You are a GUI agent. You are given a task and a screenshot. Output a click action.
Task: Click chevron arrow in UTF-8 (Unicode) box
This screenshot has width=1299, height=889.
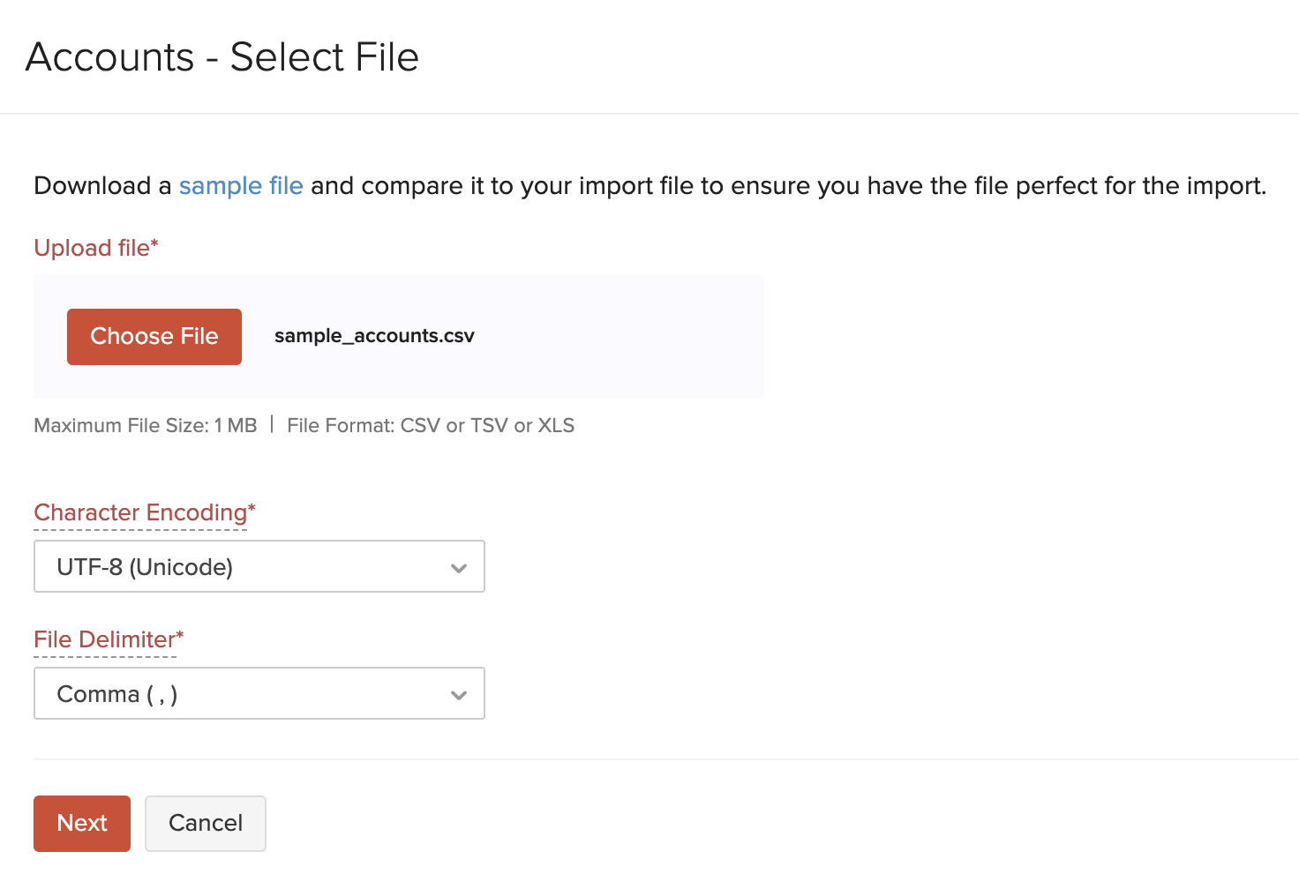[459, 568]
